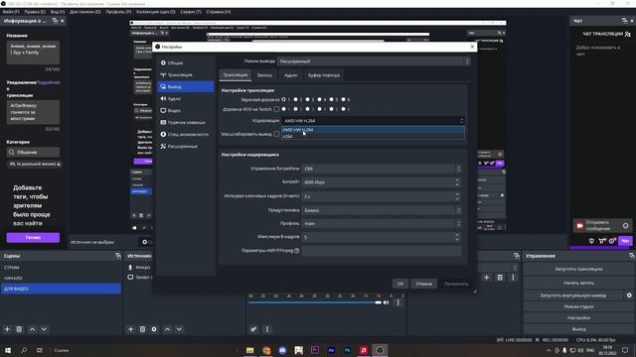This screenshot has height=357, width=636.
Task: Confirm settings with the OK button
Action: point(400,284)
